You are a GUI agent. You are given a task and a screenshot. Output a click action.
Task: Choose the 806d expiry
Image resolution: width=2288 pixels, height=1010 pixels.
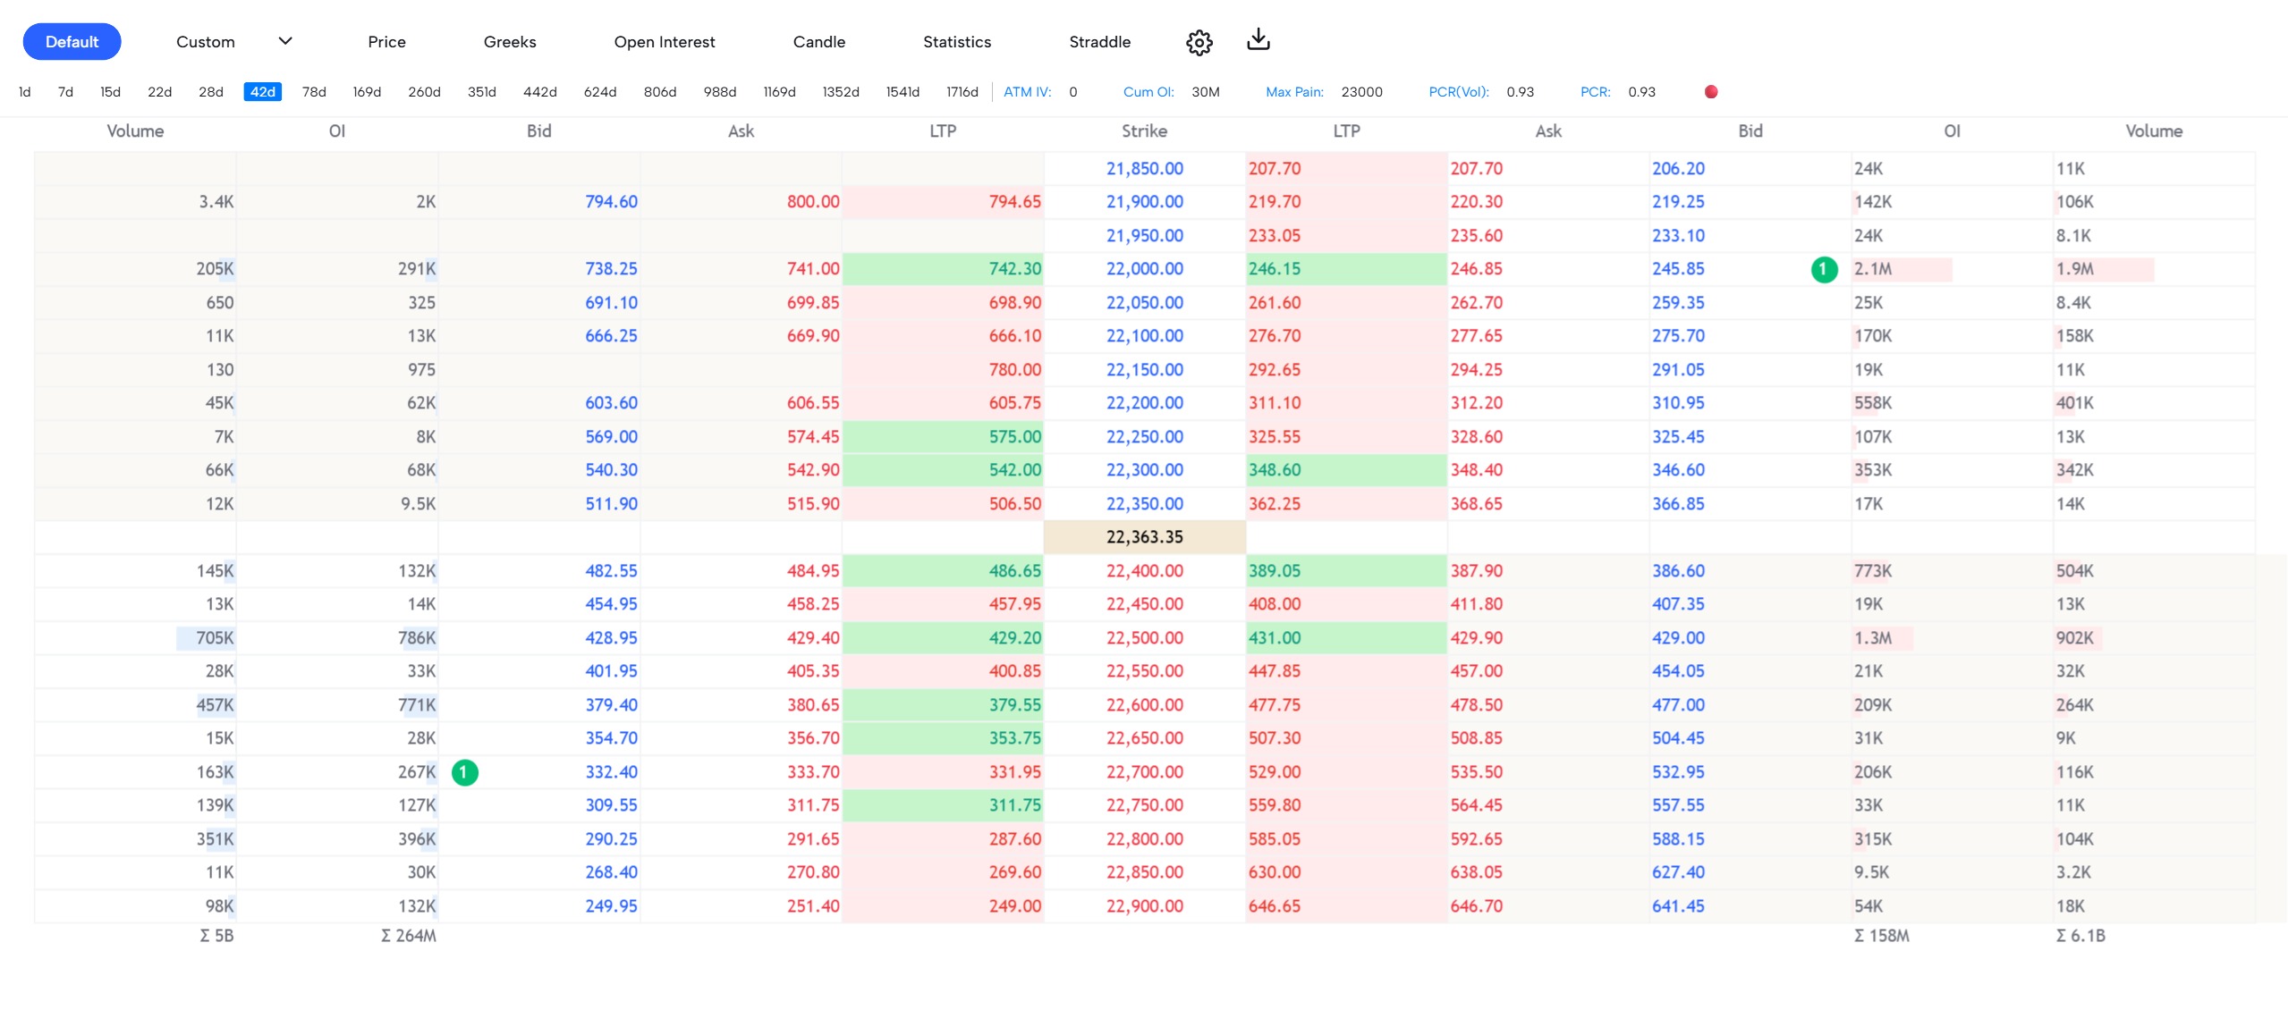660,92
